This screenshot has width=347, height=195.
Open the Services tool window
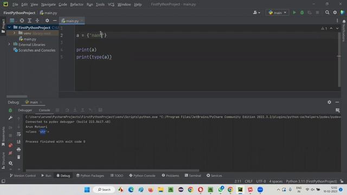tap(214, 175)
